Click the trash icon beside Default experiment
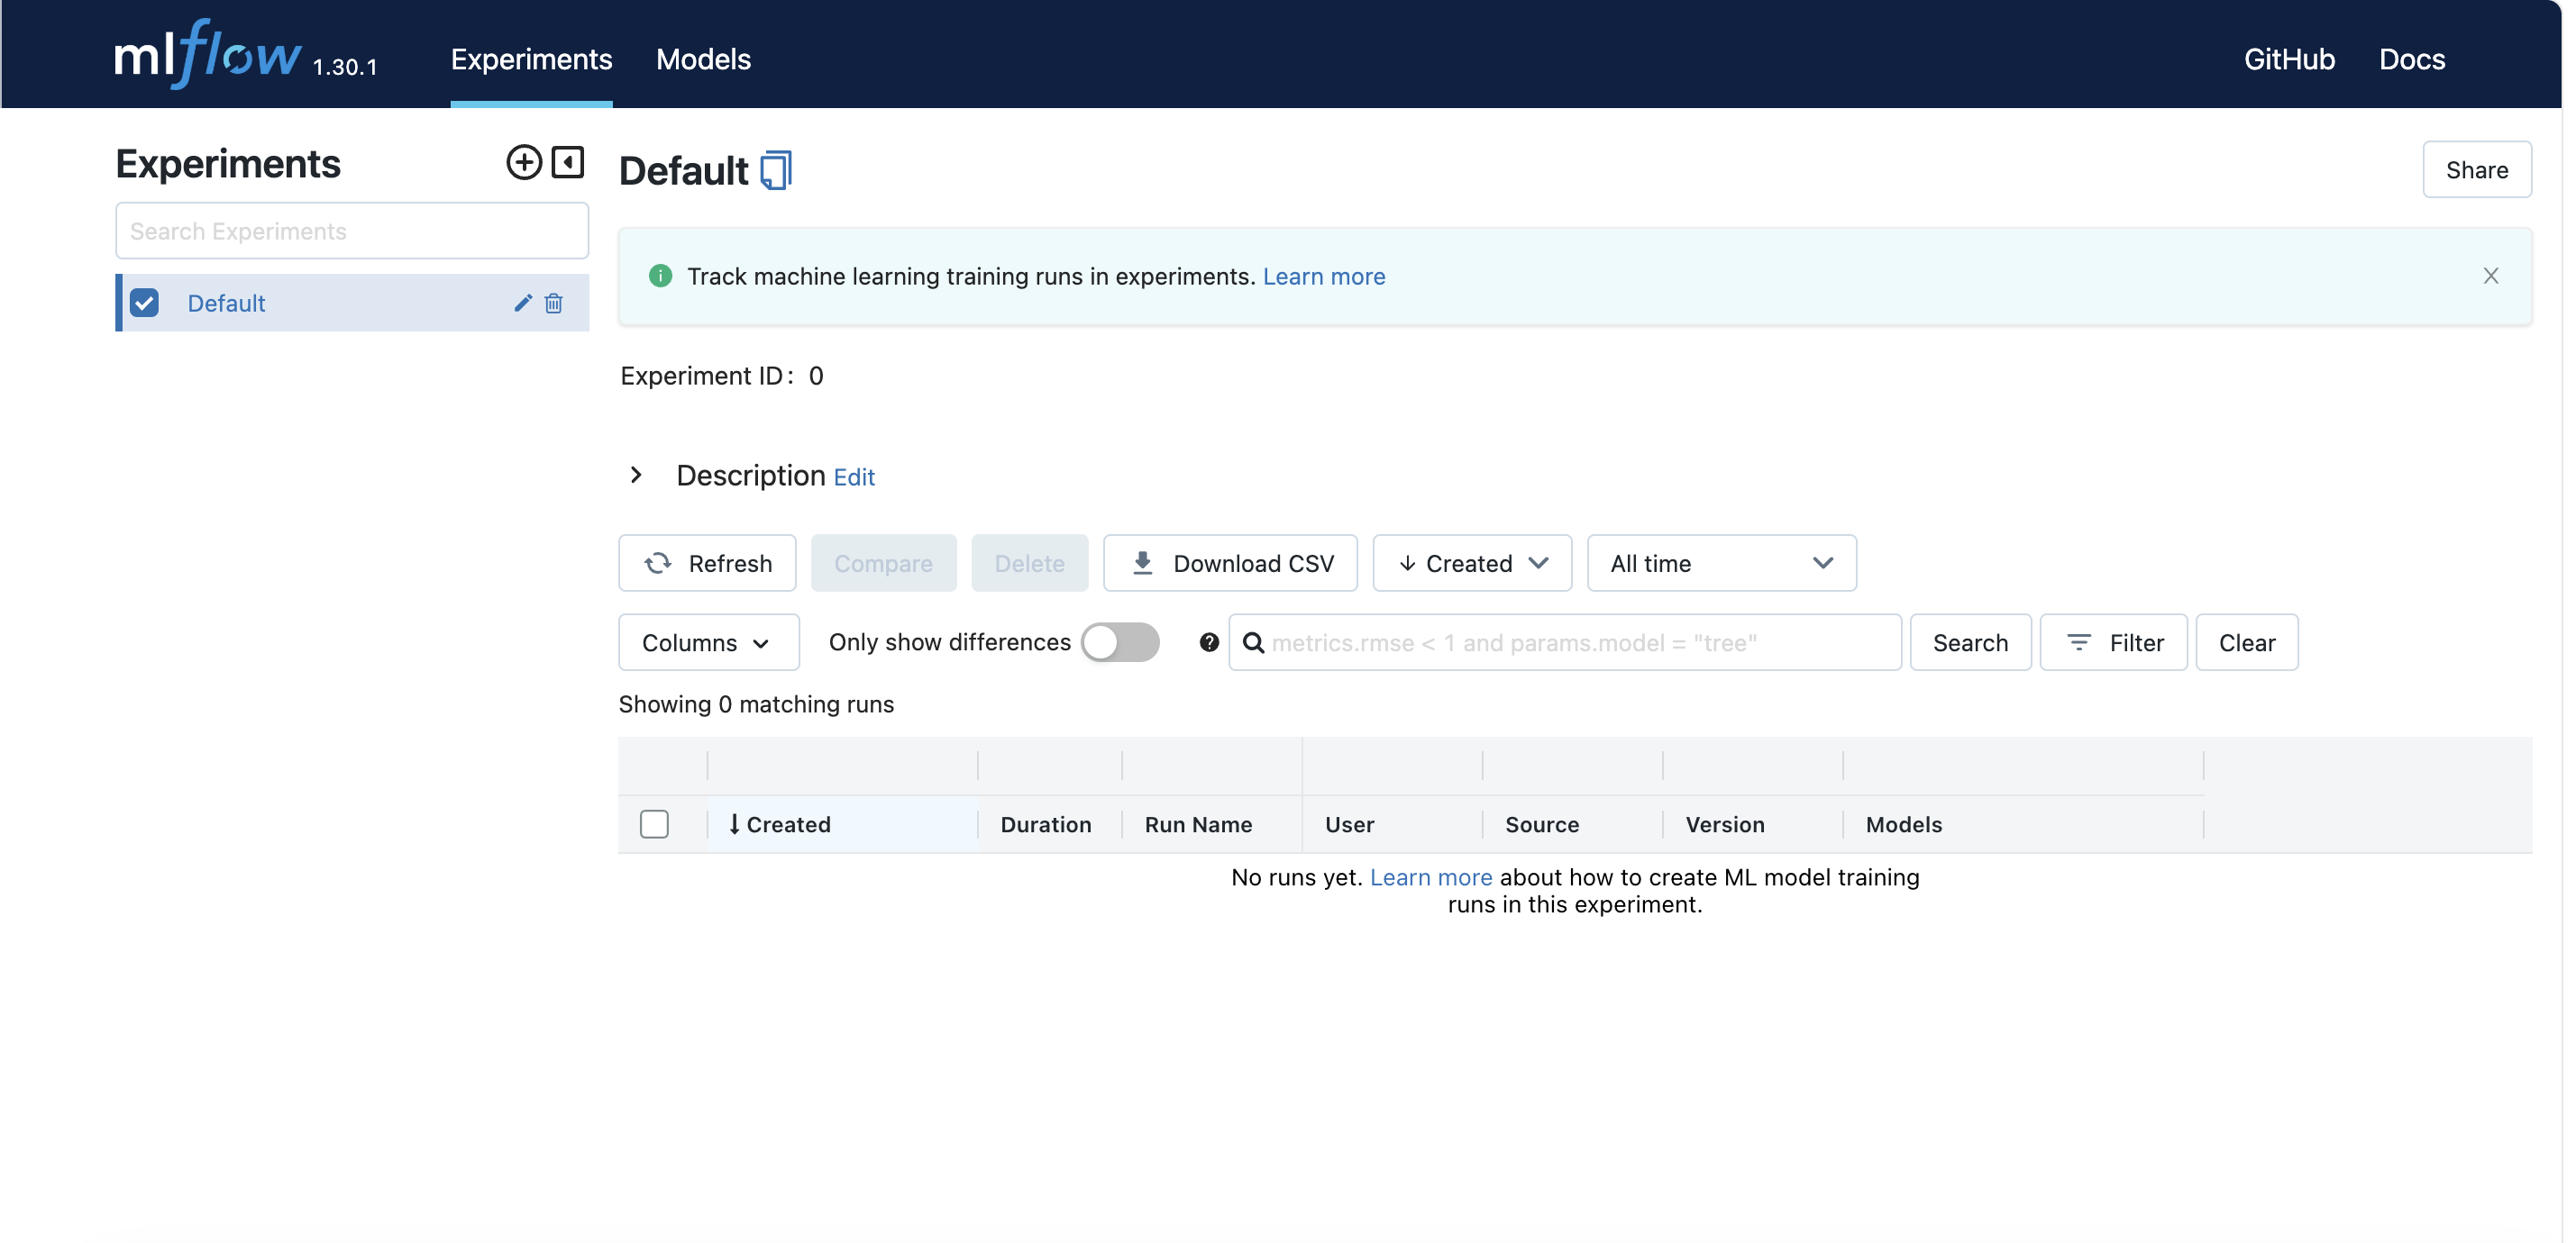 [553, 303]
